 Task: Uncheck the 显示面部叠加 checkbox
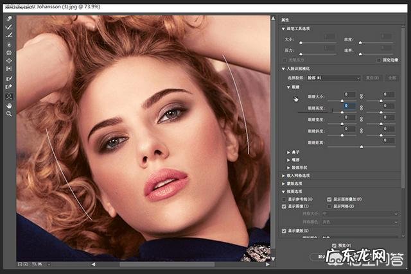329,200
